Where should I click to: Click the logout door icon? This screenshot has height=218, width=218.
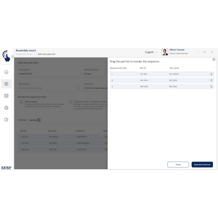[6, 120]
